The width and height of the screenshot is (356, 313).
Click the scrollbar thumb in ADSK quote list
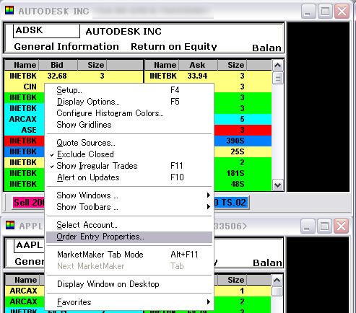coord(278,78)
